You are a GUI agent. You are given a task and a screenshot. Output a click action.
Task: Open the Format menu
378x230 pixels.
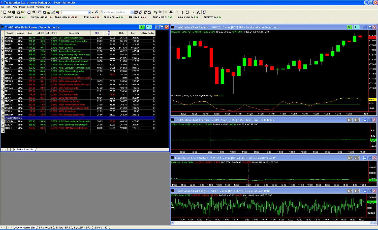point(30,7)
